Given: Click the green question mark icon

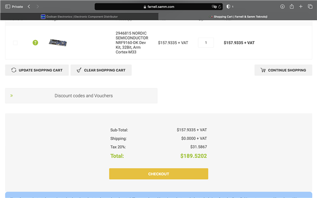Looking at the screenshot, I should tap(35, 43).
